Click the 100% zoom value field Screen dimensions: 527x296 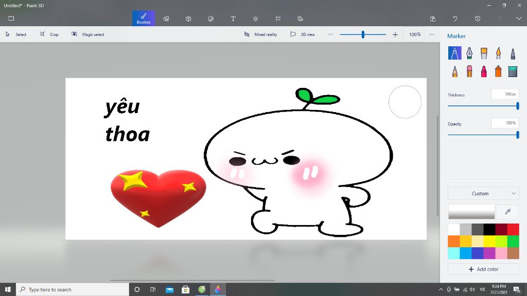tap(415, 34)
